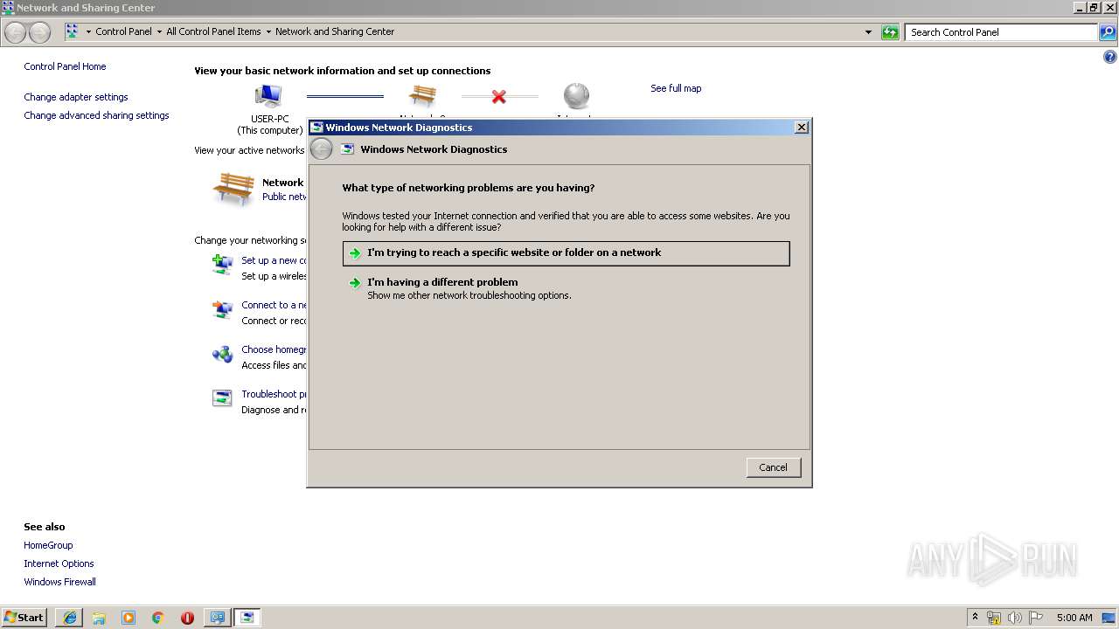Cancel the Windows Network Diagnostics dialog

tap(774, 467)
